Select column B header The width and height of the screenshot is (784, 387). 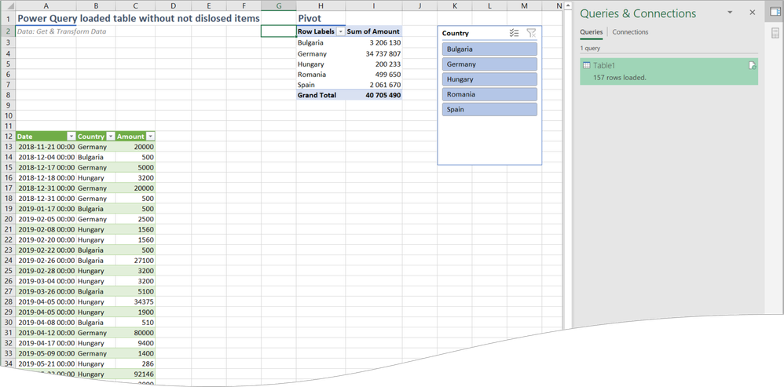(96, 6)
